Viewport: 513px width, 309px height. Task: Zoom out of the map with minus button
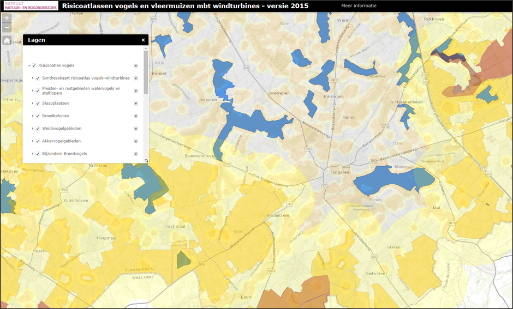(x=7, y=28)
